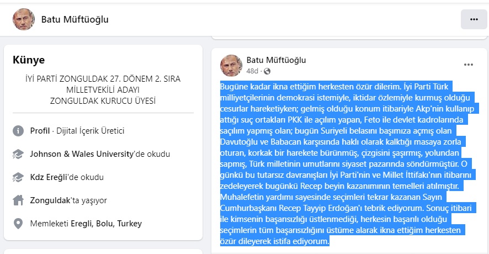This screenshot has height=254, width=489.
Task: Click the info icon beside Profil
Action: 18,131
